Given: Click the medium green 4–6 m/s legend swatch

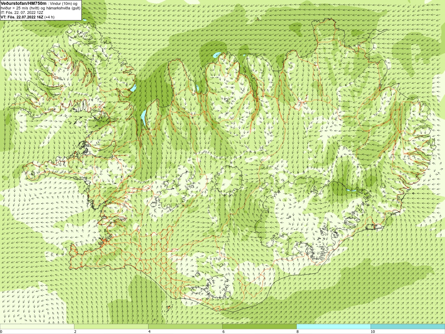Looking at the screenshot, I should 185,327.
